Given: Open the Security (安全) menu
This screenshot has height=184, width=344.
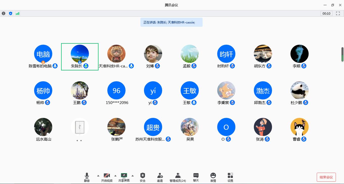Looking at the screenshot, I should tap(143, 177).
